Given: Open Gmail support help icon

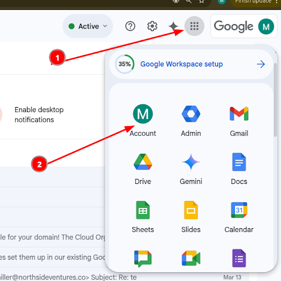Looking at the screenshot, I should click(130, 26).
